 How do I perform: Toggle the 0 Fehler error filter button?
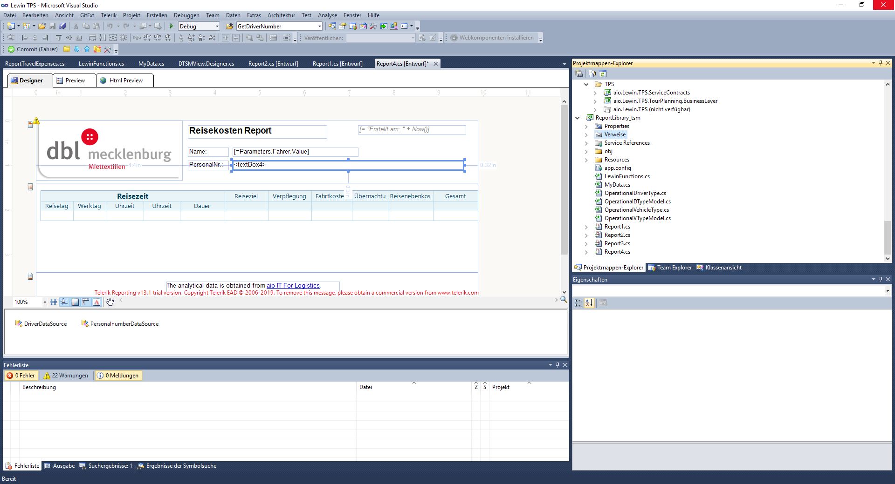click(21, 376)
